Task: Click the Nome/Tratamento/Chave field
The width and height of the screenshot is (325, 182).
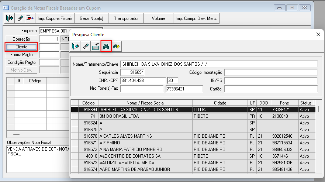Action: click(219, 64)
